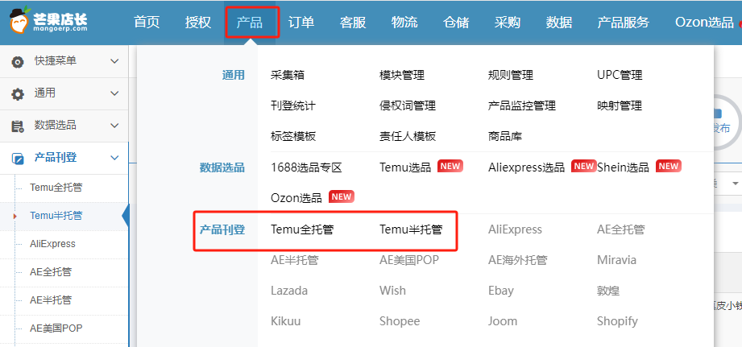
Task: Click NEW badge beside Shein选品
Action: coord(668,167)
